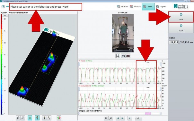The height and width of the screenshot is (121, 194).
Task: Click the 'Pressure Distribution' heading
Action: point(18,12)
